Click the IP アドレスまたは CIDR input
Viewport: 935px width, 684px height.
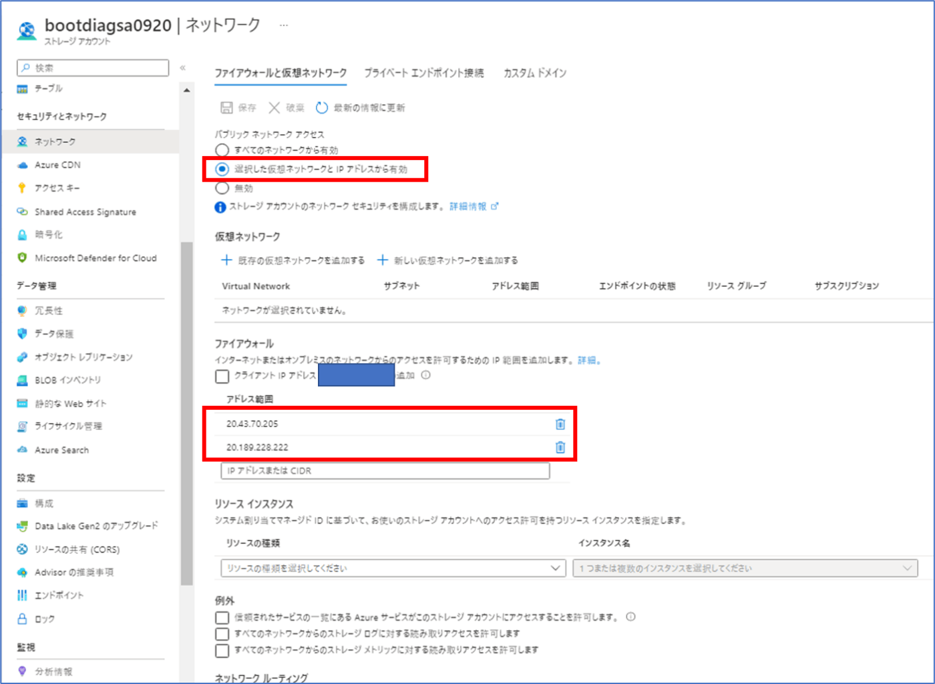tap(385, 470)
